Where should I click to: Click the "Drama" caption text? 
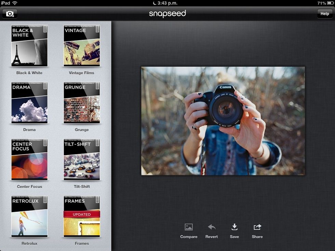tap(29, 130)
